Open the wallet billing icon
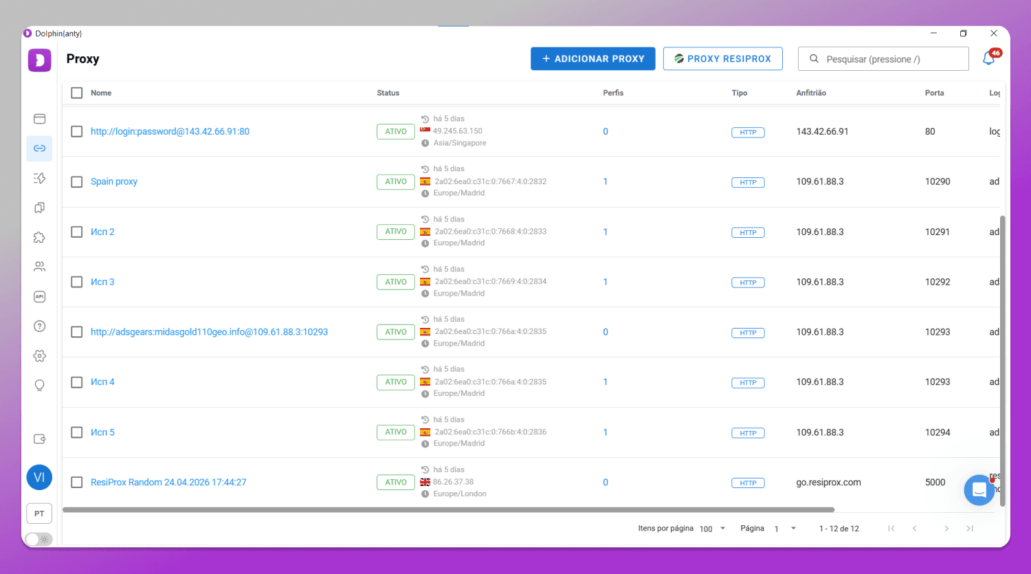This screenshot has height=574, width=1031. [x=39, y=439]
